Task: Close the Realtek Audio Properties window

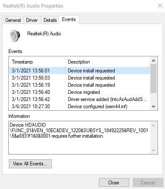Action: tap(160, 5)
